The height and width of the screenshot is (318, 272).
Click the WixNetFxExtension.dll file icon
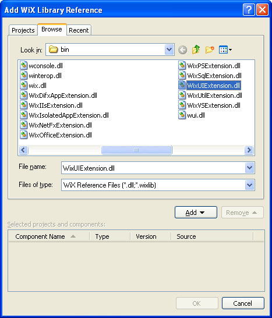click(x=23, y=125)
